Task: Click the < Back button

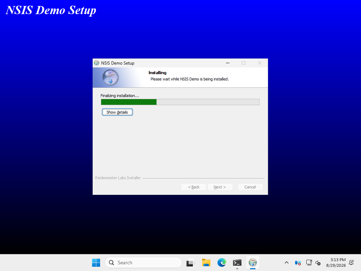Action: tap(194, 187)
